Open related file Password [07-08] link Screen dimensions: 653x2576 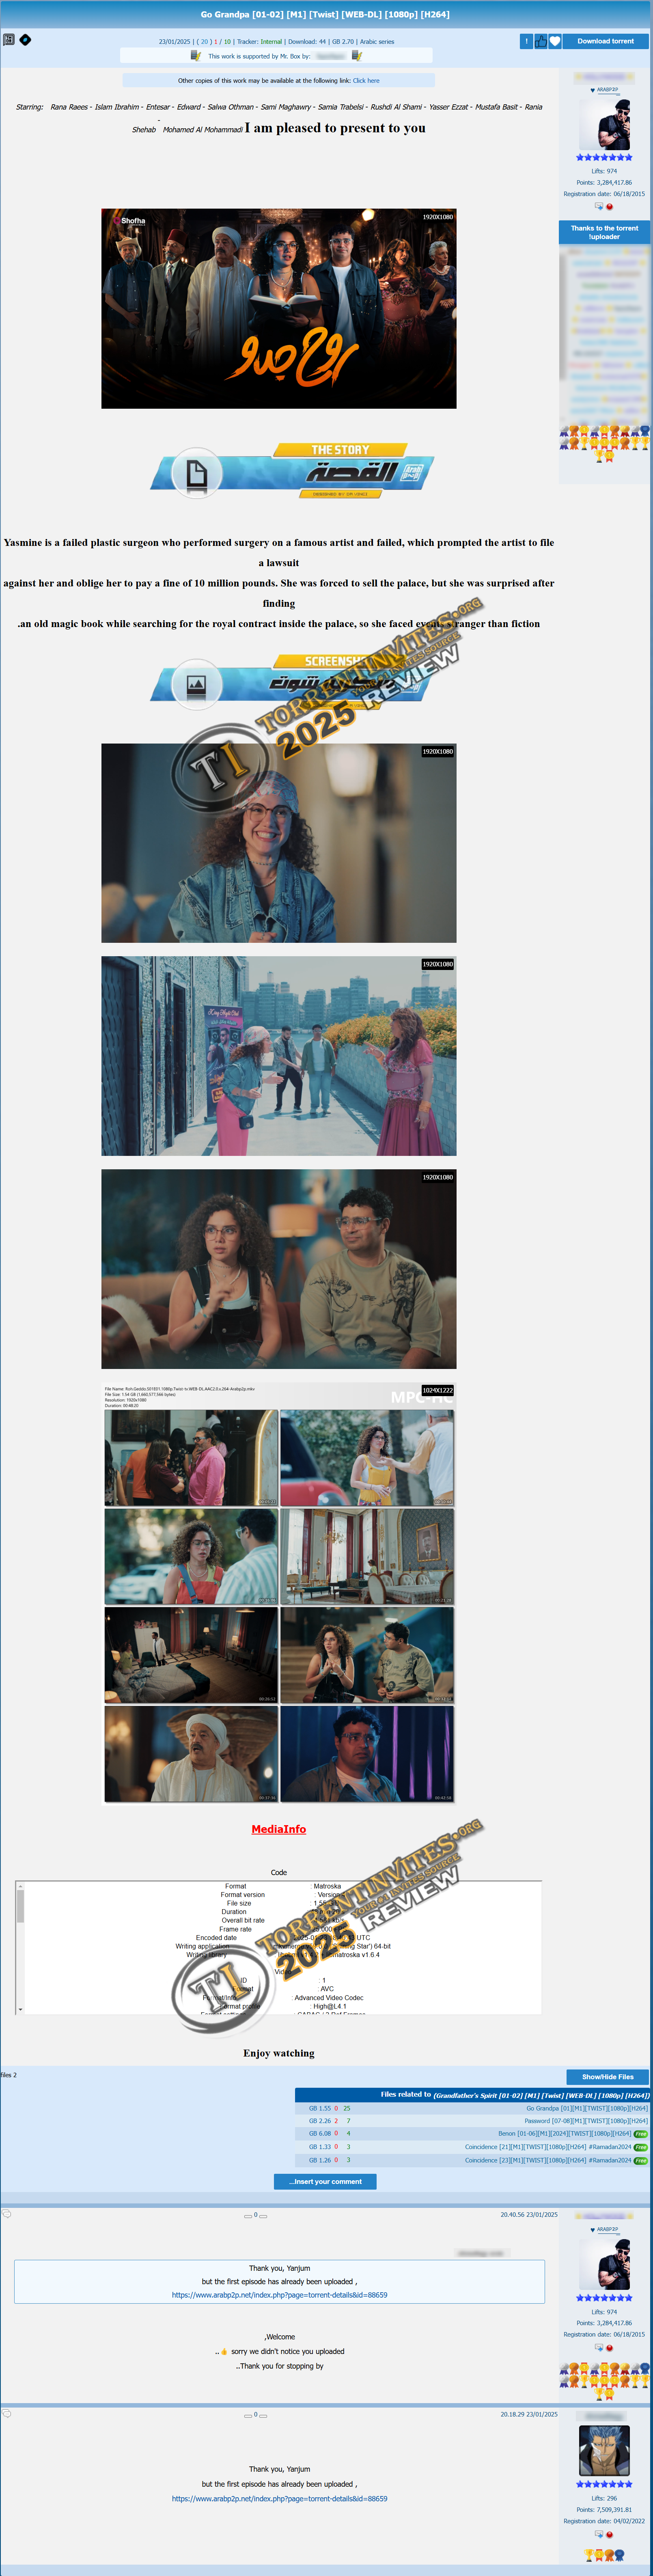pyautogui.click(x=586, y=2121)
